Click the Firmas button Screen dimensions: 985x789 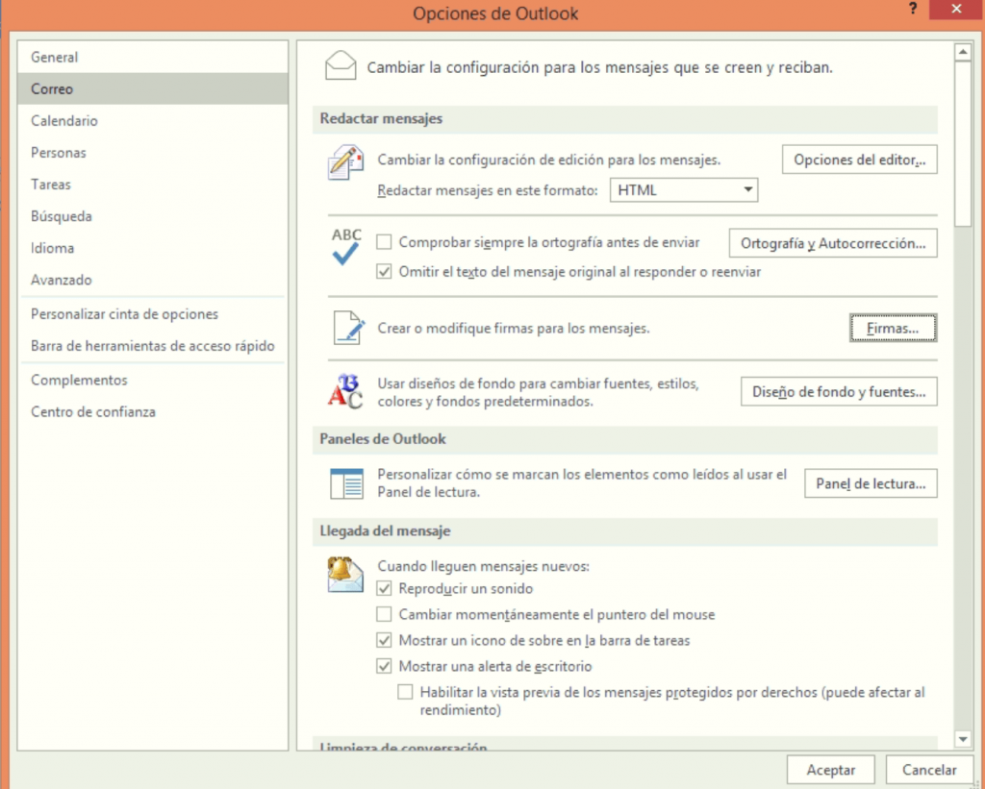click(x=893, y=328)
